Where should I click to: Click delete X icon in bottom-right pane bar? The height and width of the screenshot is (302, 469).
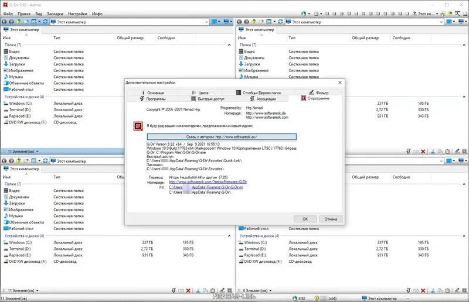point(423,290)
